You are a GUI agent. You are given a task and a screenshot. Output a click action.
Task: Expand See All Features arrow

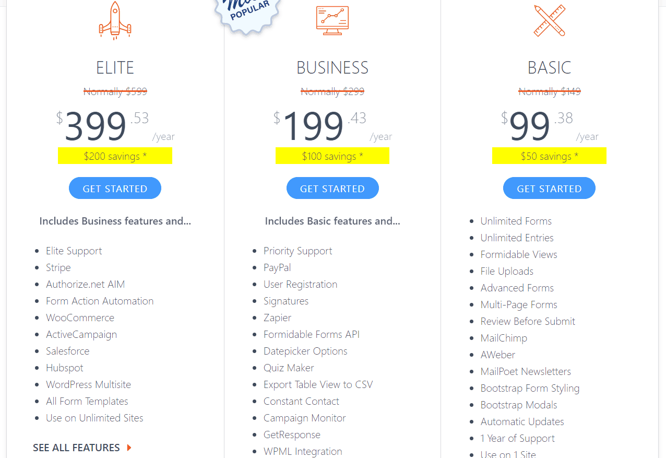coord(129,448)
